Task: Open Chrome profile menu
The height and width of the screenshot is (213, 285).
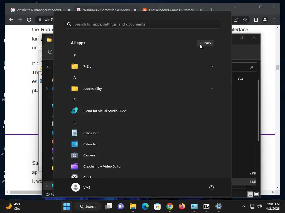Action: point(265,20)
